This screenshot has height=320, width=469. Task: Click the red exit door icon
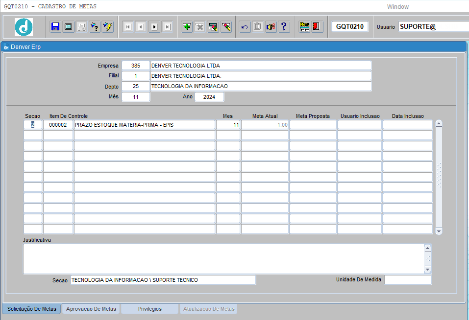pyautogui.click(x=317, y=27)
